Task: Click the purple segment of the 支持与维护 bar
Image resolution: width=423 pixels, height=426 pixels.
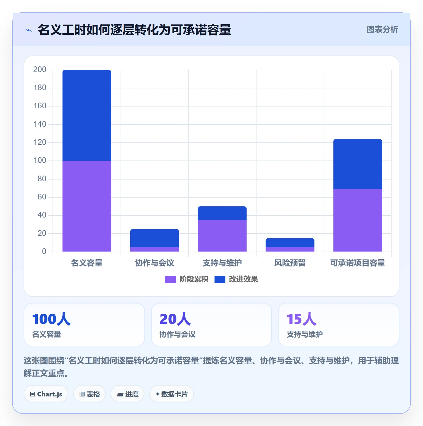Action: pyautogui.click(x=222, y=236)
